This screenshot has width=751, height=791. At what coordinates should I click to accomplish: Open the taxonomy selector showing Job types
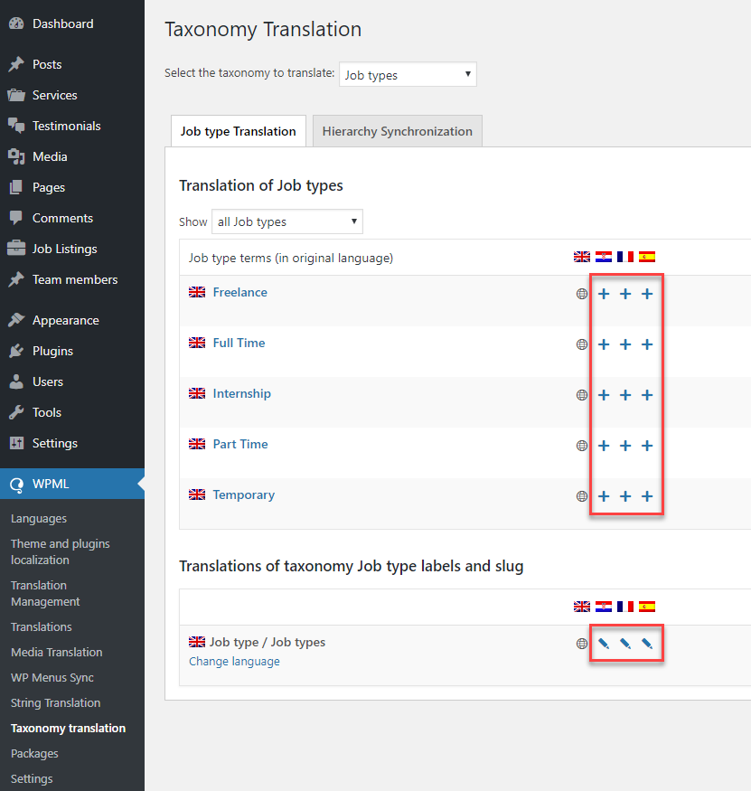(408, 75)
